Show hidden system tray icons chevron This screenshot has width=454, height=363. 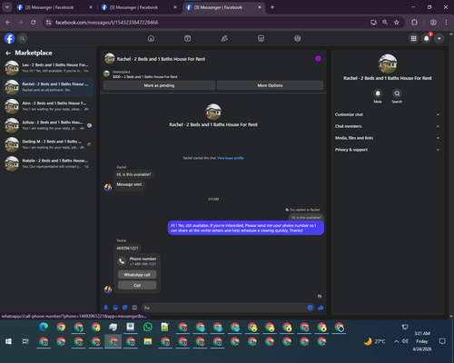tap(396, 341)
